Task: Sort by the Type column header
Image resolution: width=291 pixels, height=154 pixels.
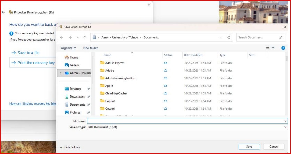Action: click(222, 55)
